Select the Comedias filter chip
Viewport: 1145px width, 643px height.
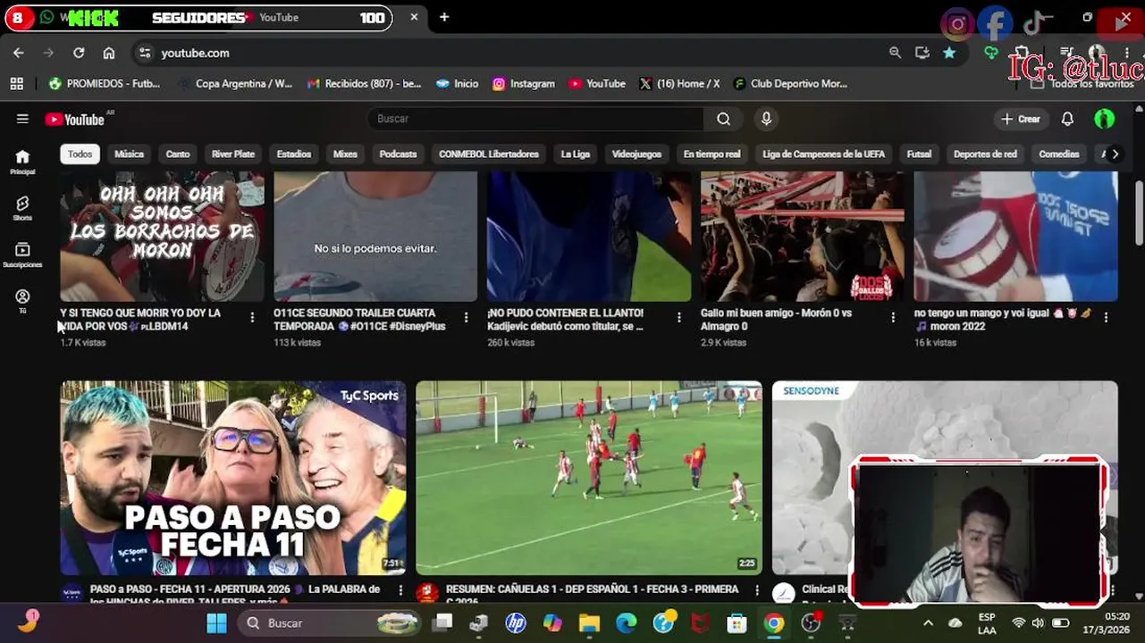(1059, 154)
